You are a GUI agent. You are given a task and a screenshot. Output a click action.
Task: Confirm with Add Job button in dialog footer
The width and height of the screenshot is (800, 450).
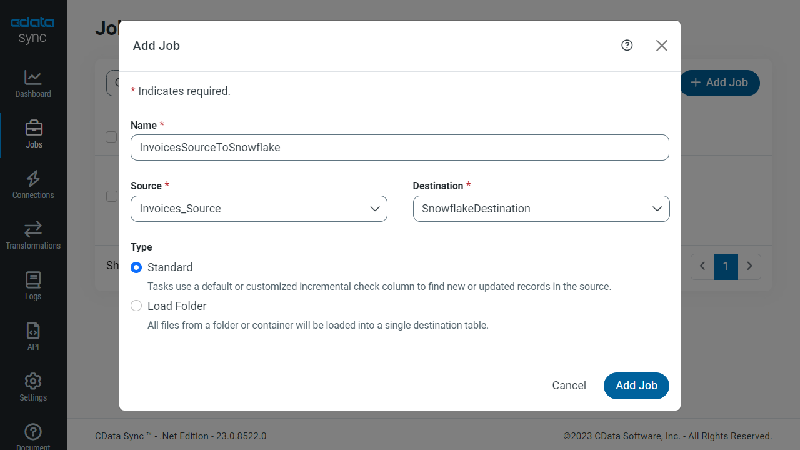[x=636, y=386]
